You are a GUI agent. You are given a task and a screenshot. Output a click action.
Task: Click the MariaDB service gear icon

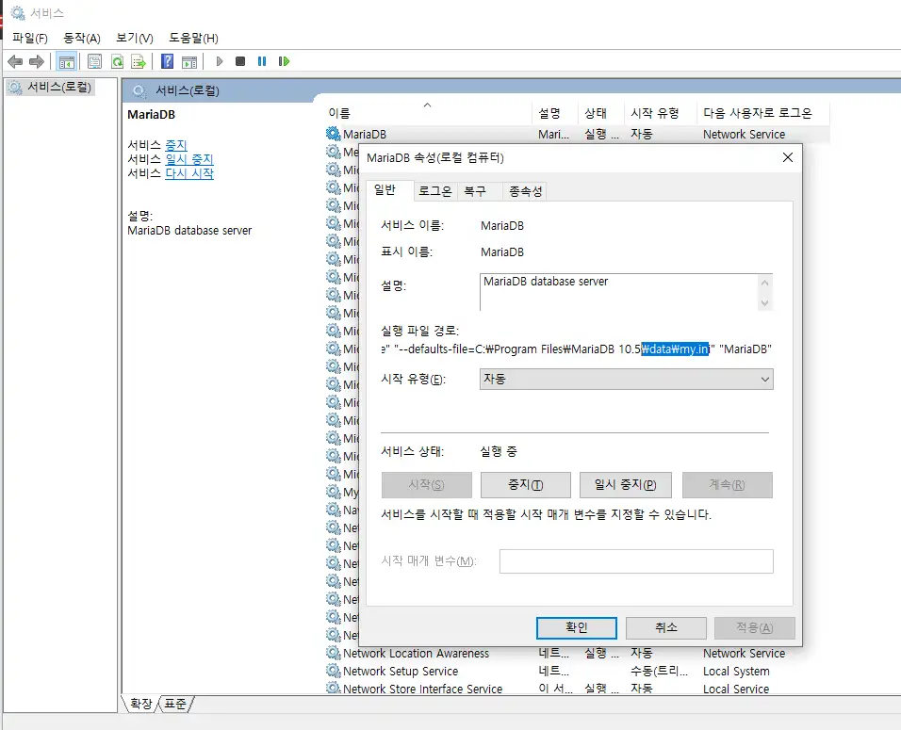coord(334,134)
